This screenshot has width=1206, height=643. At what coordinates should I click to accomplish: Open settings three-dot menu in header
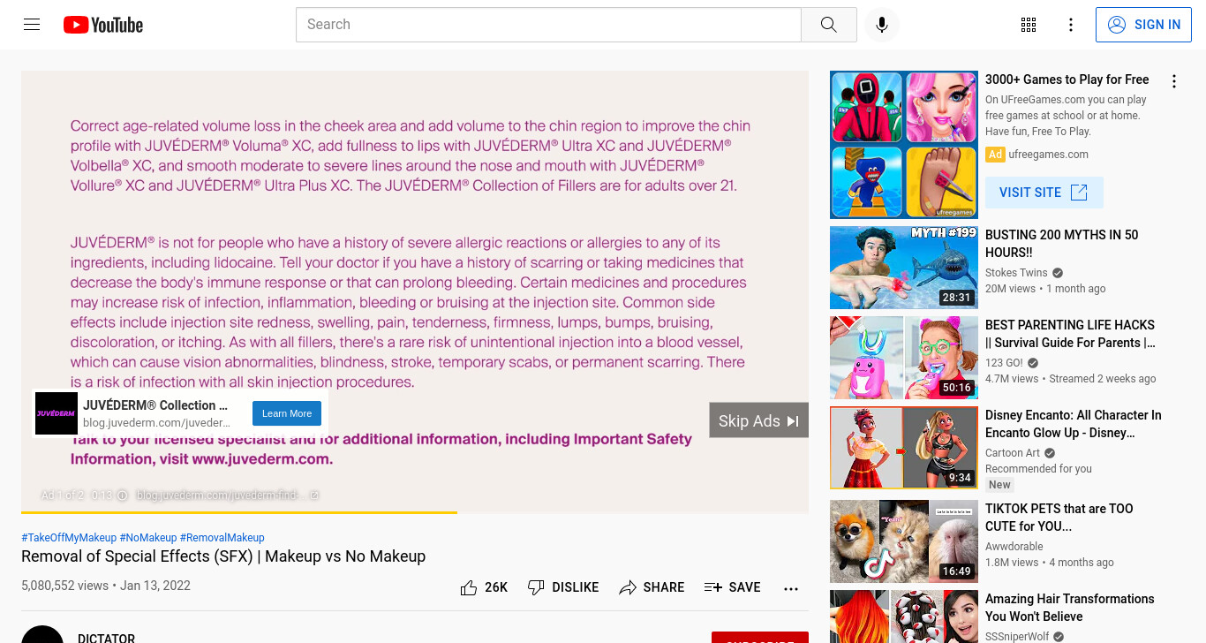(1071, 25)
